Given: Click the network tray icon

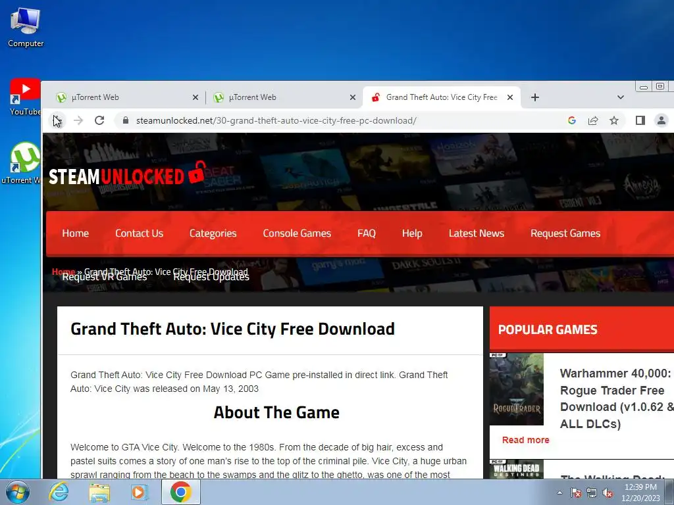Looking at the screenshot, I should point(592,493).
